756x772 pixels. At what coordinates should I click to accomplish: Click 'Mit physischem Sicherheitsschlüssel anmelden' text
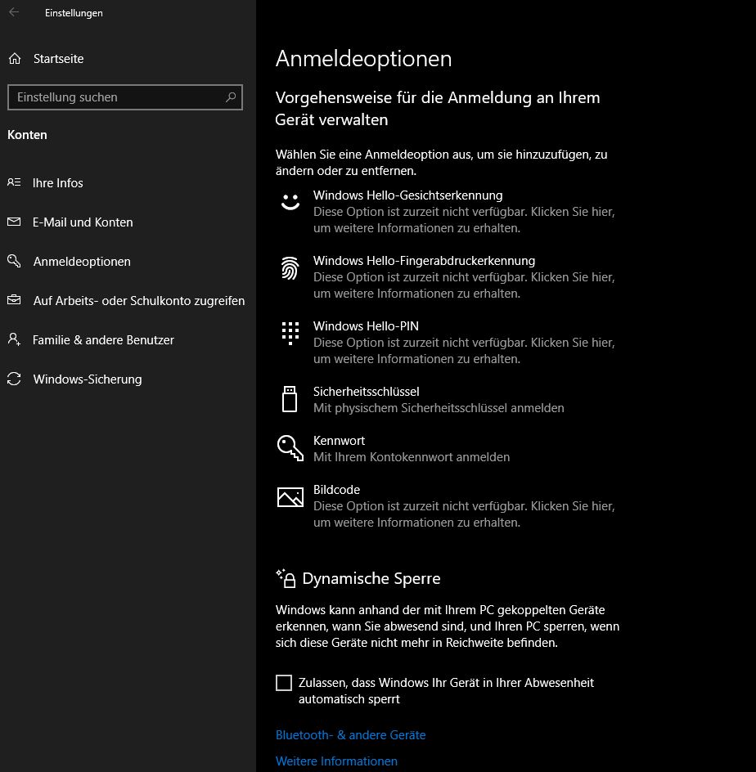click(x=439, y=407)
